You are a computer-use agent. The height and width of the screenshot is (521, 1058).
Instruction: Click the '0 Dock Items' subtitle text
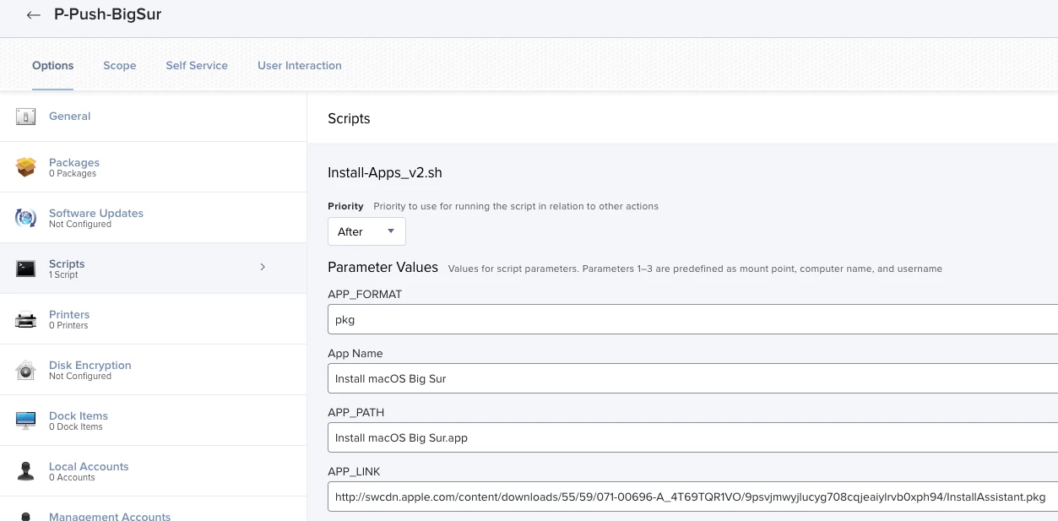click(x=76, y=426)
